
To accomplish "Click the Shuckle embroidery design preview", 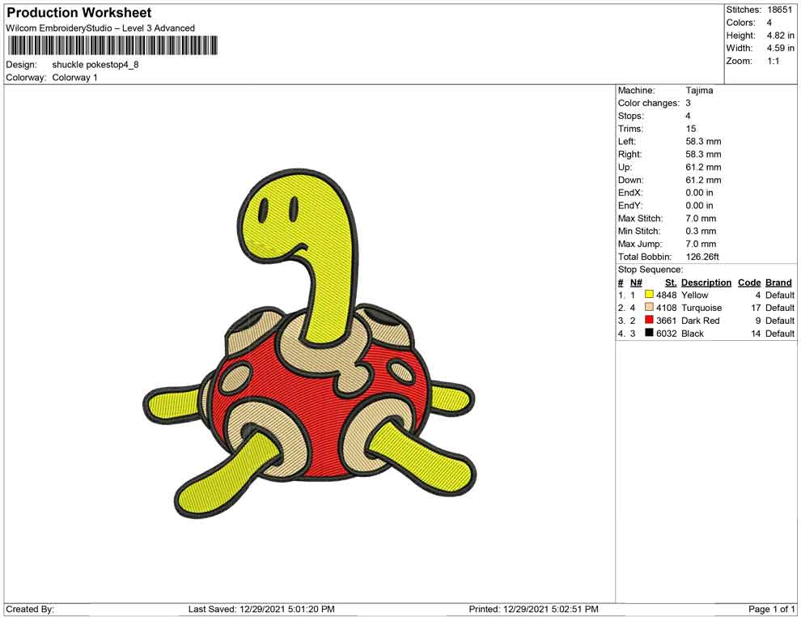I will tap(309, 343).
